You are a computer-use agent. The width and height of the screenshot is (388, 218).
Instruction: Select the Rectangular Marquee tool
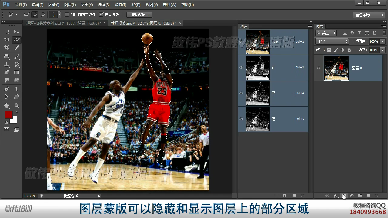(x=7, y=32)
